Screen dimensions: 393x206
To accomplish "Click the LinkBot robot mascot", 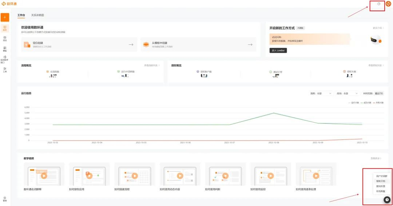I will click(376, 40).
